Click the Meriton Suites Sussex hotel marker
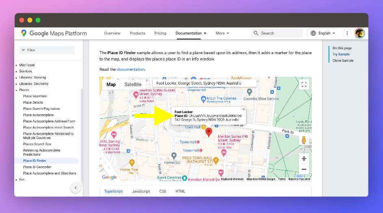 click(136, 94)
